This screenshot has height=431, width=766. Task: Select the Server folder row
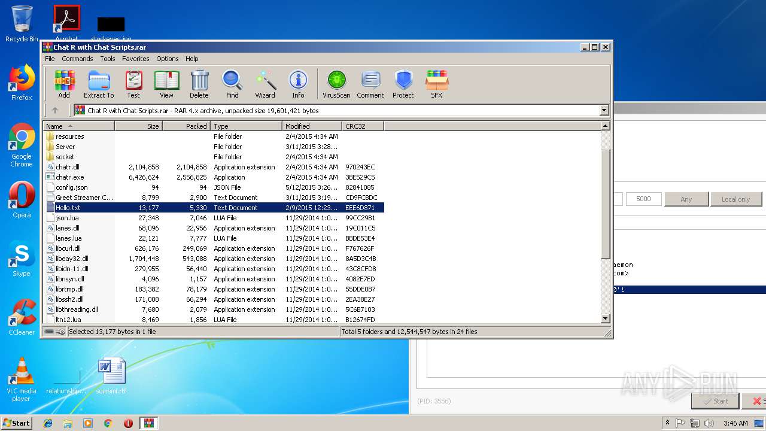pos(214,147)
